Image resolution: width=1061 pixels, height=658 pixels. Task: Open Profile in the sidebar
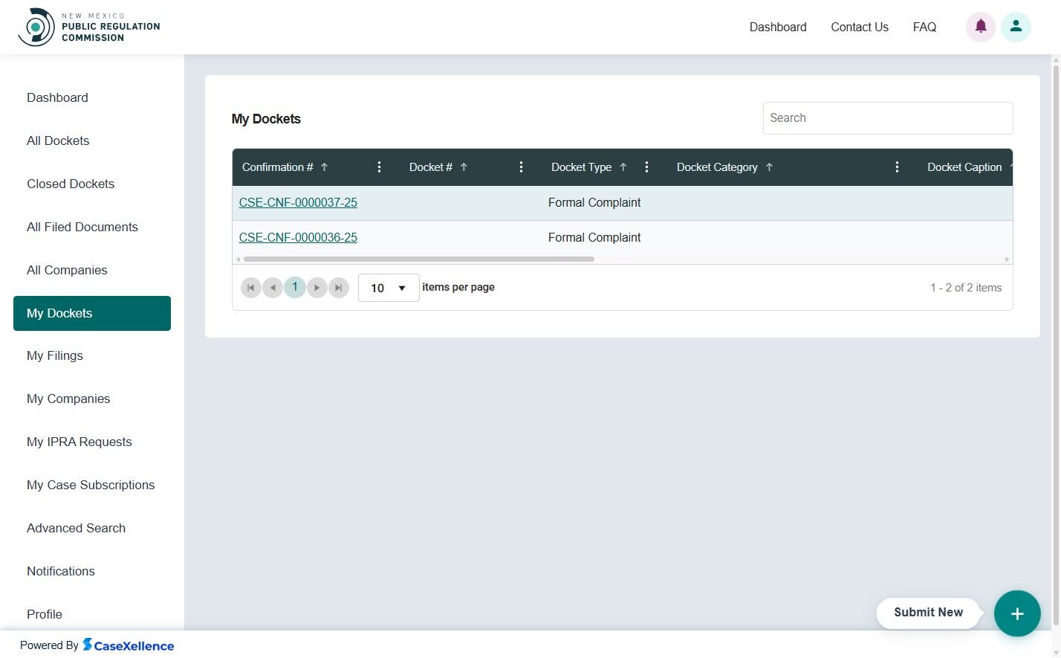tap(45, 614)
